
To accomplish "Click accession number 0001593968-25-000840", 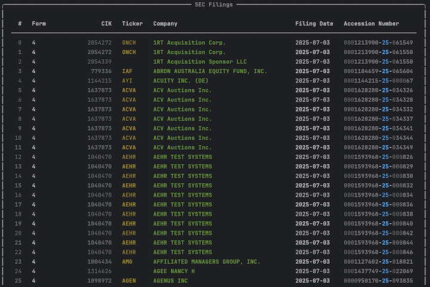I will [x=378, y=224].
